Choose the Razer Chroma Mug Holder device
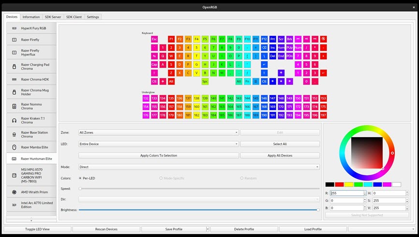This screenshot has width=419, height=237. (x=31, y=92)
